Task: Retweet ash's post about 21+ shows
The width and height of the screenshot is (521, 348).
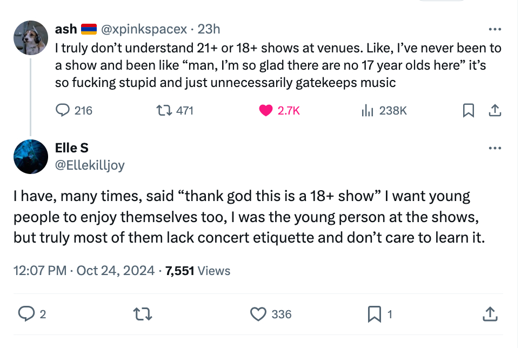Action: click(x=162, y=111)
